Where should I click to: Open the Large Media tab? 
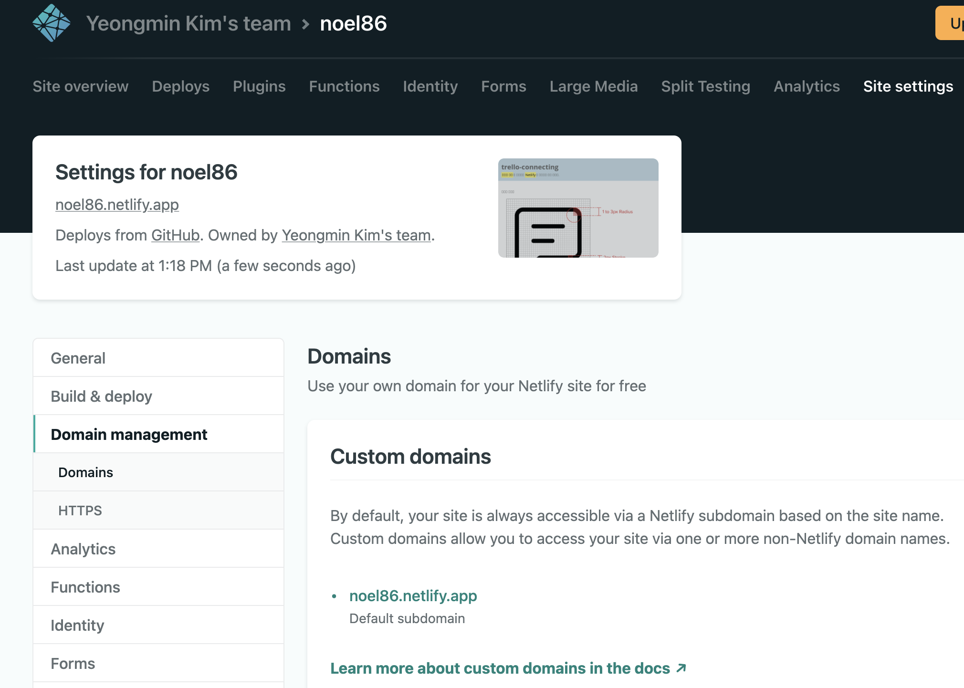tap(593, 86)
